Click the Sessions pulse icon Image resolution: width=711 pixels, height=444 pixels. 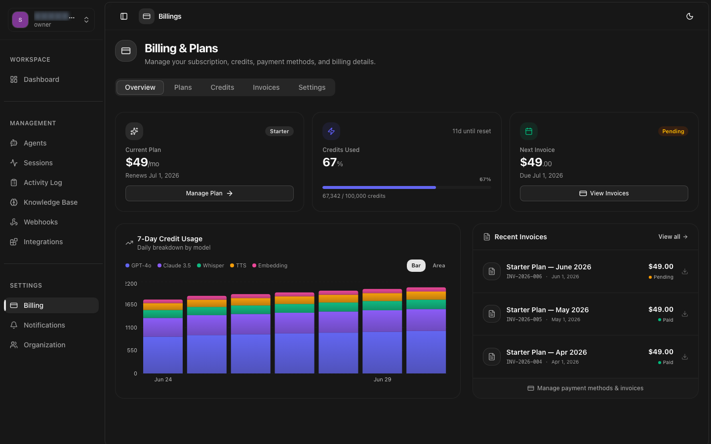click(14, 163)
